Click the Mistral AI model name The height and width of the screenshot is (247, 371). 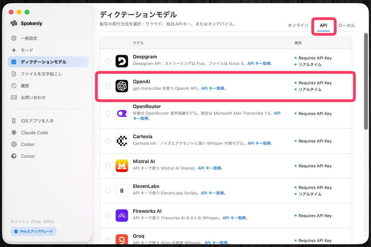coord(144,162)
